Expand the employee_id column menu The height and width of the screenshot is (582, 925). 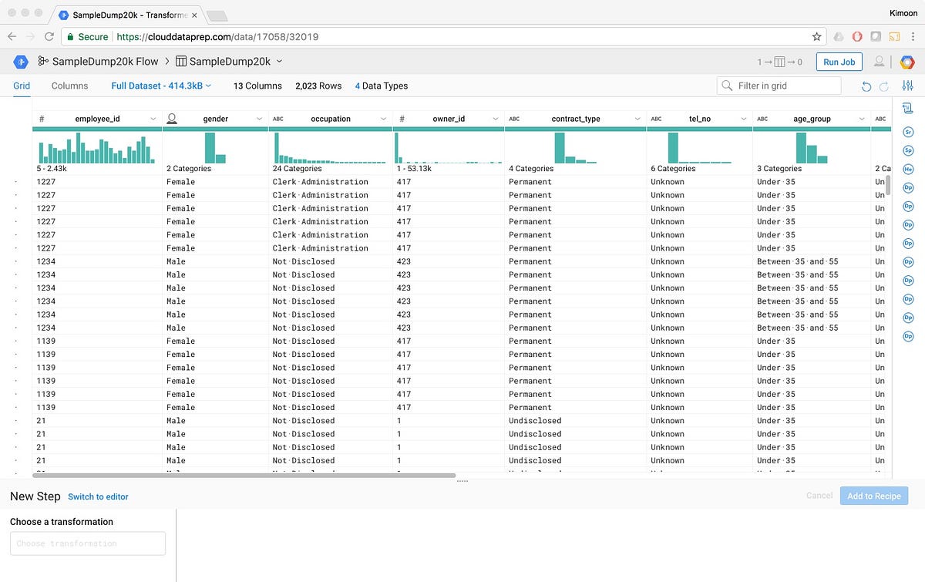click(153, 119)
